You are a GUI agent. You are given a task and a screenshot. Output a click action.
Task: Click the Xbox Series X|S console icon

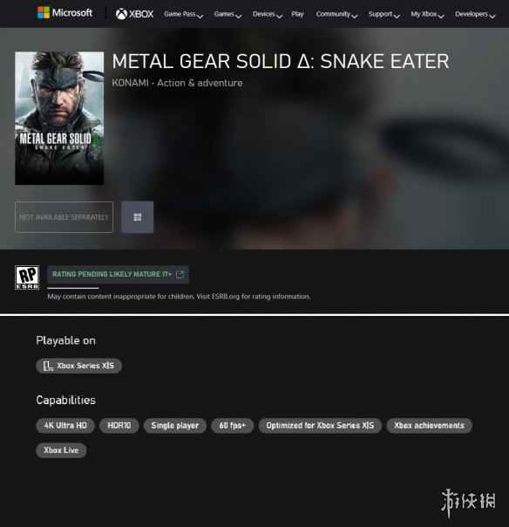(47, 366)
